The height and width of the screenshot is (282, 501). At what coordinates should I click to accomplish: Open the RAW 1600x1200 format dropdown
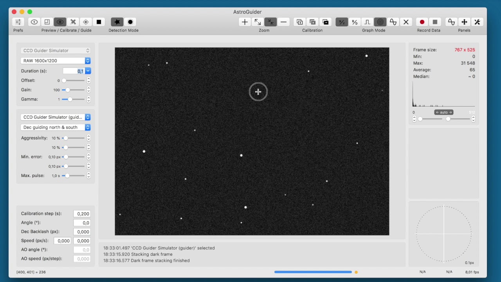(55, 61)
